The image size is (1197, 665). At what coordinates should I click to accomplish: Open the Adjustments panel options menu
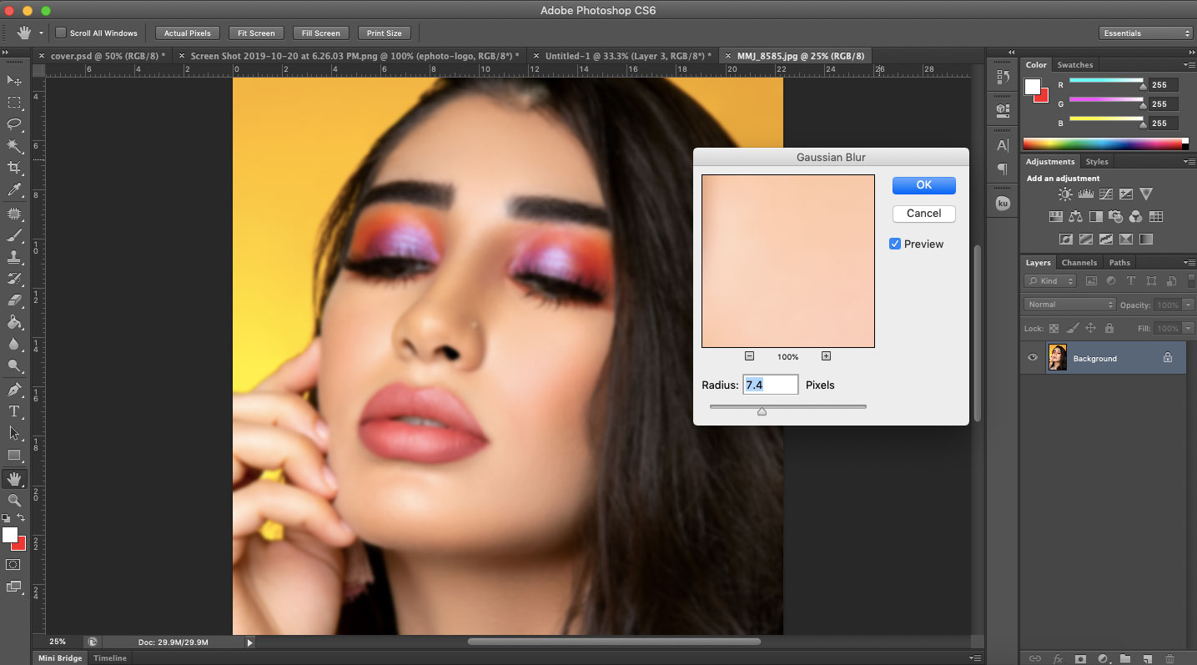point(1189,161)
